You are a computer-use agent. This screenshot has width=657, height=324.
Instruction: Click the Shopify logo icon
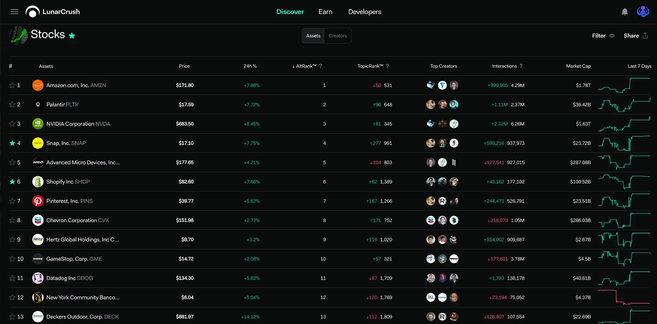(38, 182)
